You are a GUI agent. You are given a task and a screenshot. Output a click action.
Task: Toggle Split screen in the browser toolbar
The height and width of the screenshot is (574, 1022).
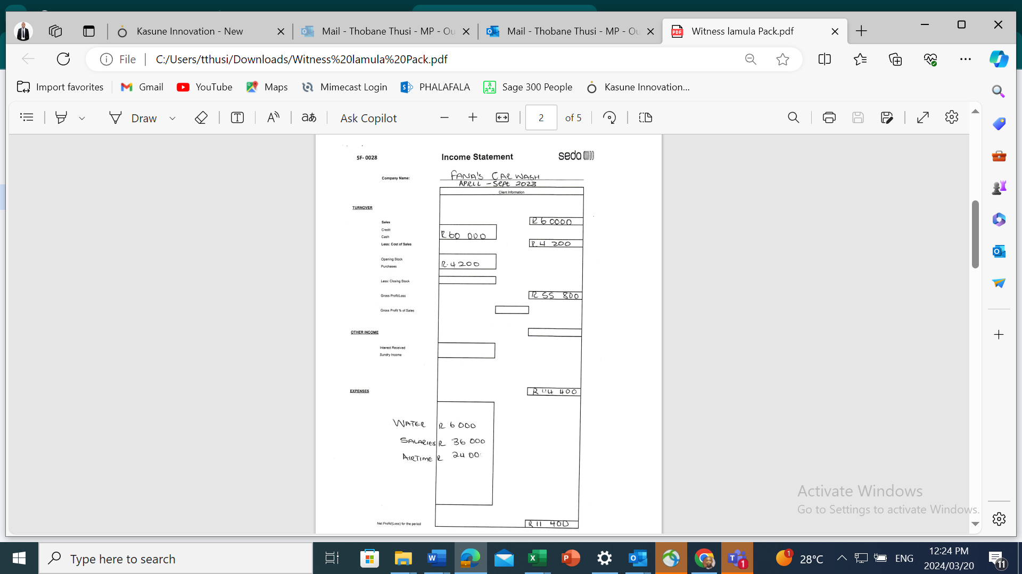click(824, 59)
